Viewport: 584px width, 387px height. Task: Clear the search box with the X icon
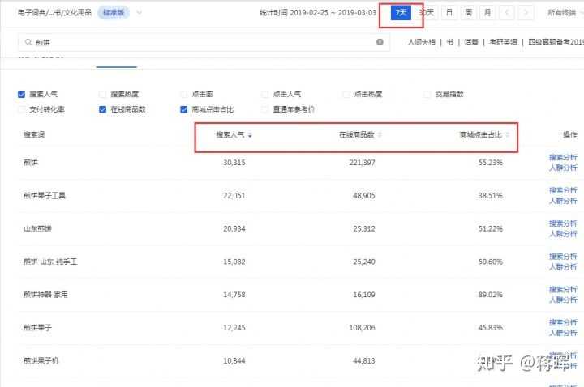click(x=380, y=42)
